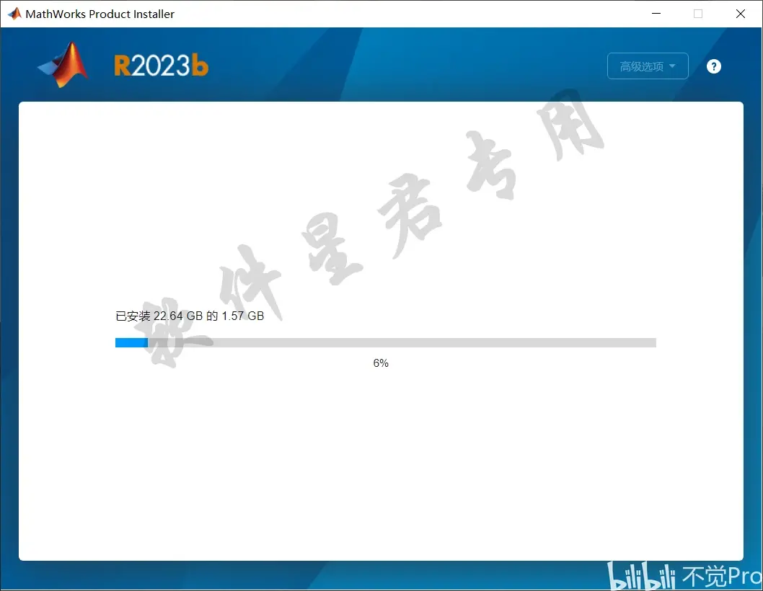The image size is (763, 591).
Task: Close the MathWorks Product Installer window
Action: pyautogui.click(x=740, y=14)
